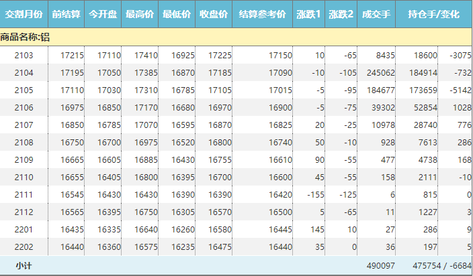Click the 2111 delivery month cell
Screen dimensions: 473x276
click(24, 194)
